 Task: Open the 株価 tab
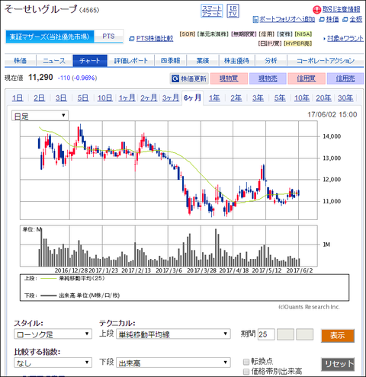click(x=21, y=61)
